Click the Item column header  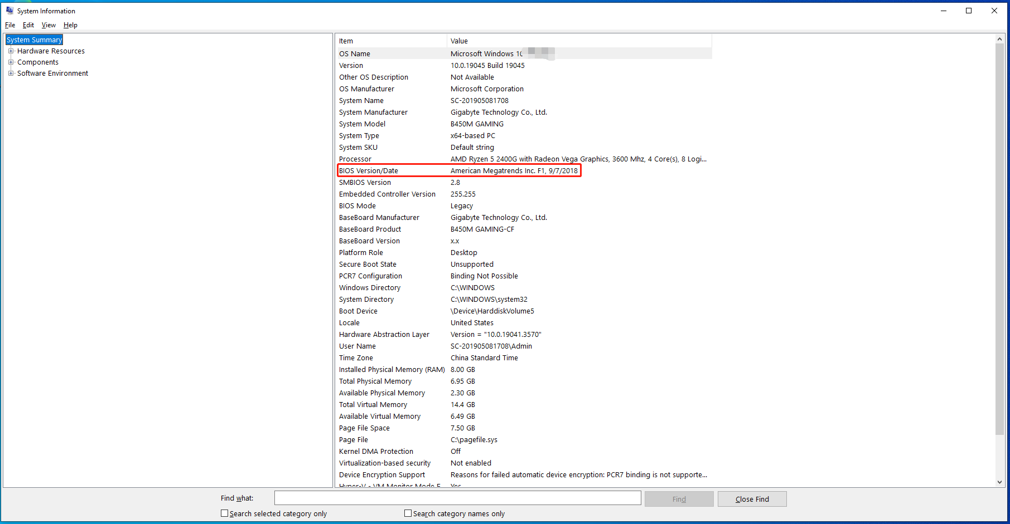click(x=391, y=41)
